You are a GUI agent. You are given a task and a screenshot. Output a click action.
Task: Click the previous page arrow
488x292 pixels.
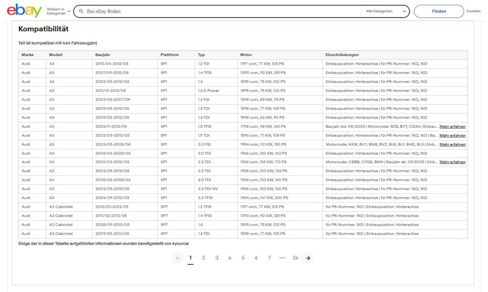click(x=178, y=258)
